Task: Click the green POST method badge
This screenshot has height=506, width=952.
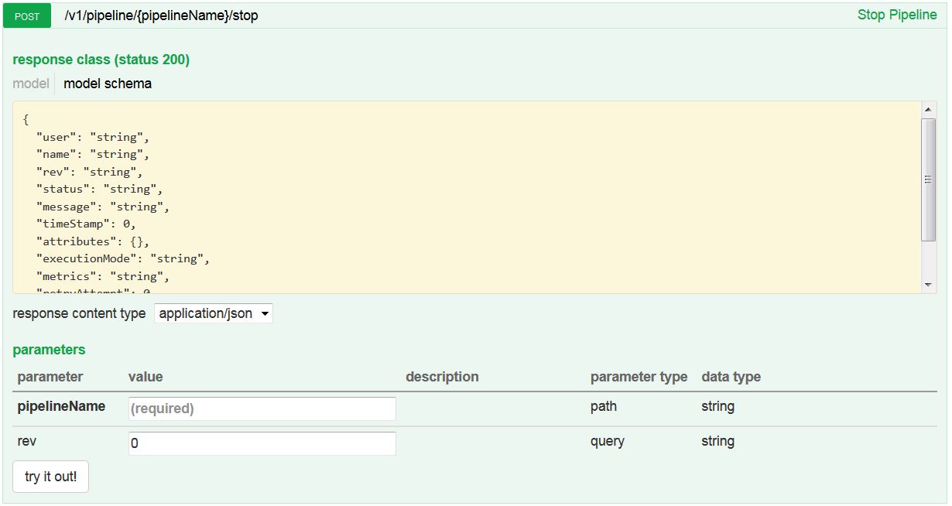Action: tap(27, 16)
